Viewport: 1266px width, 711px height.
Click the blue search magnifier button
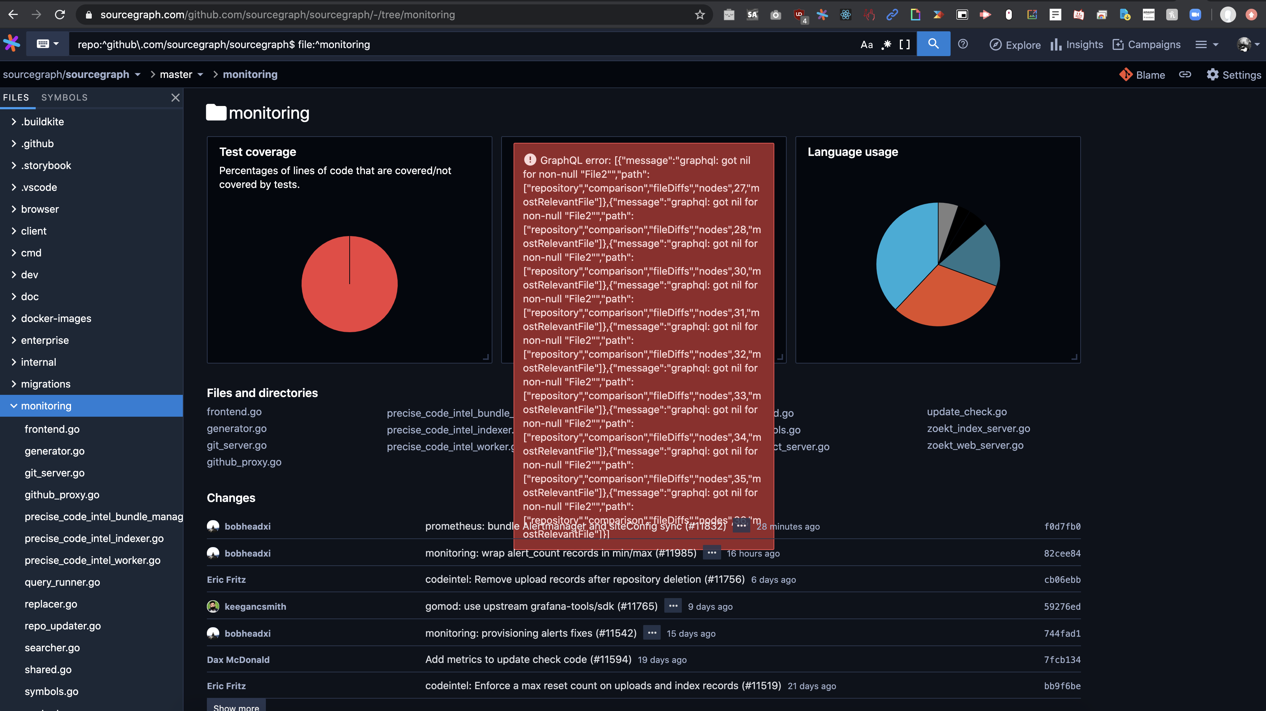coord(933,44)
